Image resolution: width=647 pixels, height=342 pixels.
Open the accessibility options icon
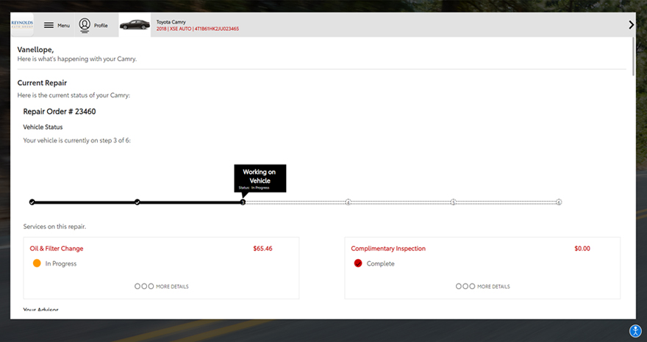(x=635, y=330)
